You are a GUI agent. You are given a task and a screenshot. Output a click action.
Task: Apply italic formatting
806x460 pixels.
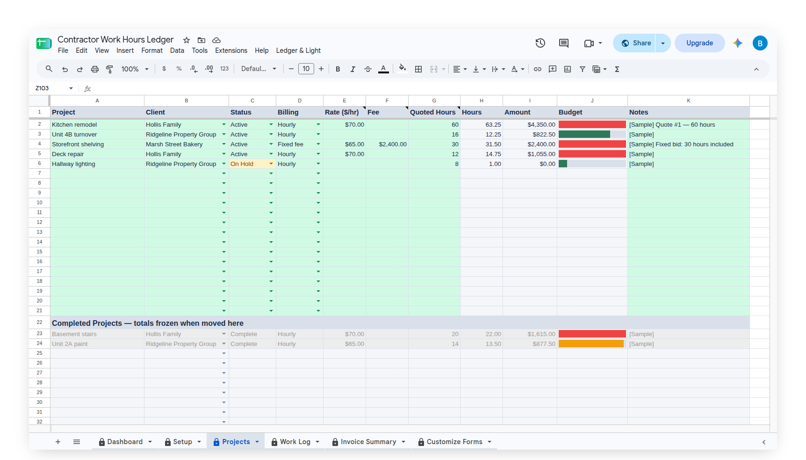[353, 69]
